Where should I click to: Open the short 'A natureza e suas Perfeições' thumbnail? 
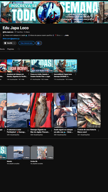point(18,110)
